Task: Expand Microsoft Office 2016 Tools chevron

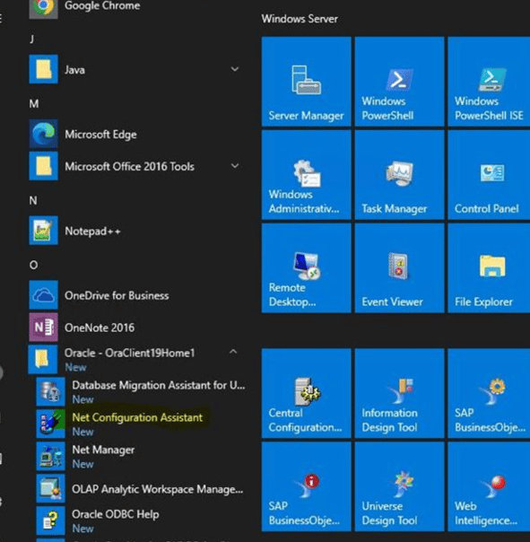Action: click(x=235, y=166)
